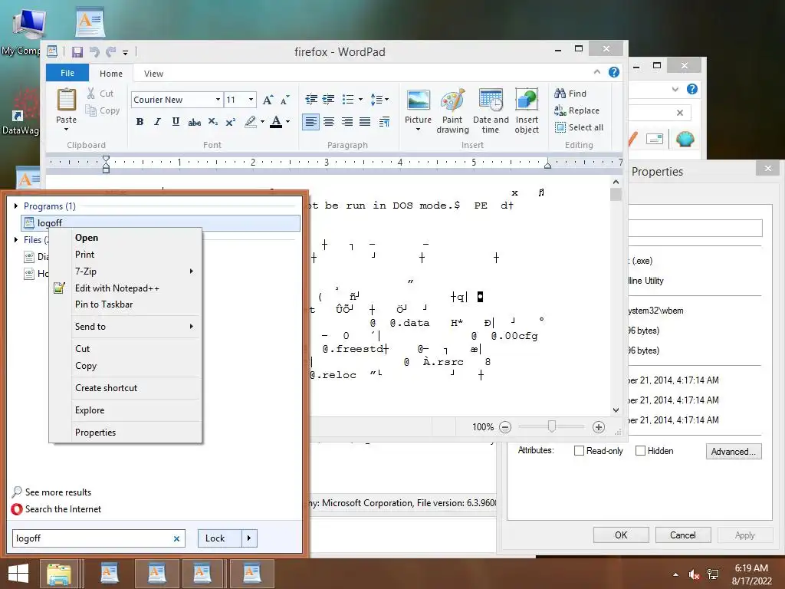This screenshot has width=785, height=589.
Task: Switch to the View ribbon tab
Action: point(153,74)
